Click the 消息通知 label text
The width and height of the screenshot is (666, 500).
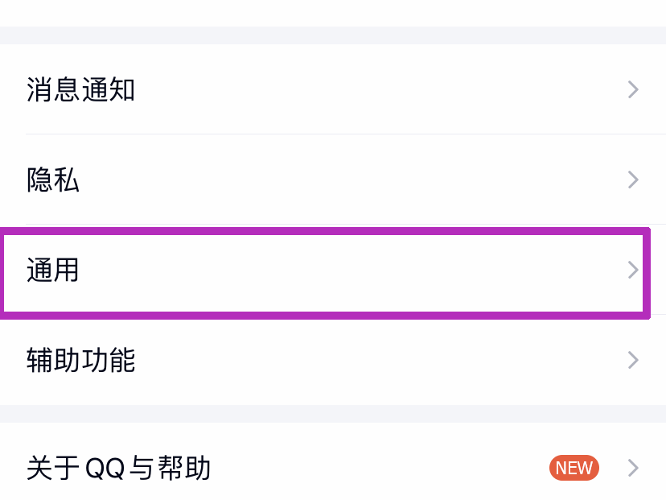(x=80, y=89)
